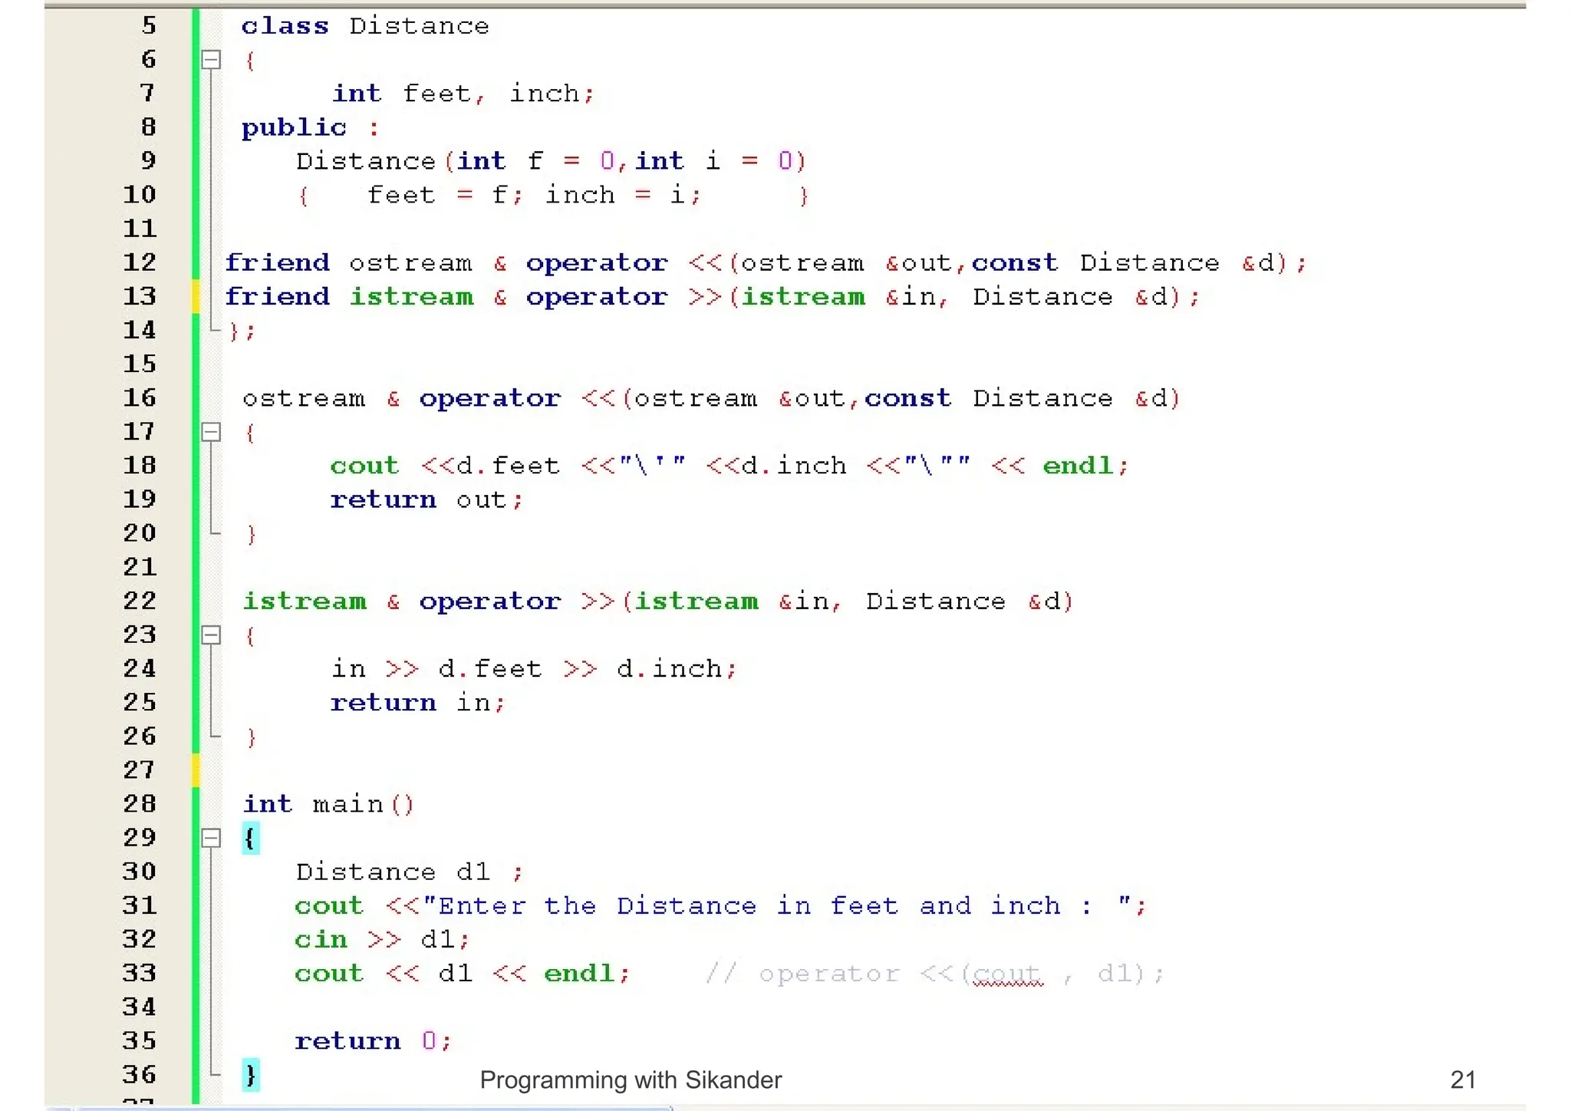Click the highlighted closing brace on line 36

pyautogui.click(x=250, y=1075)
